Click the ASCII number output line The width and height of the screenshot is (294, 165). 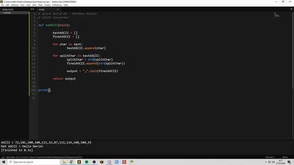click(x=46, y=143)
